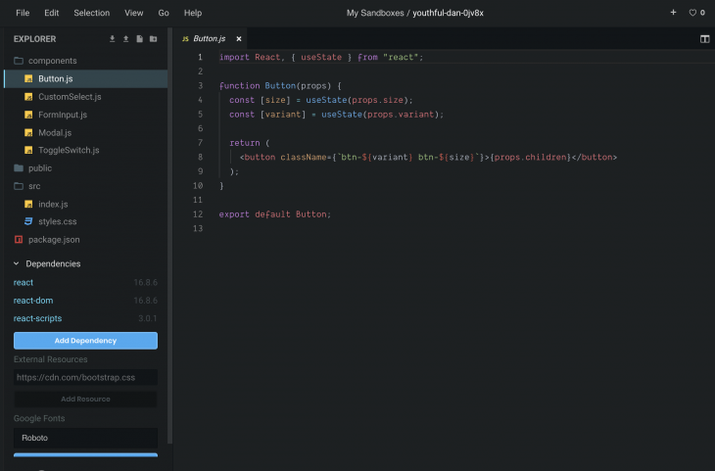Viewport: 715px width, 471px height.
Task: Open ToggleSwitch.js file
Action: pyautogui.click(x=69, y=150)
